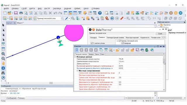Click the scroll thumb of the Участок window scrollbar
This screenshot has width=187, height=105.
pyautogui.click(x=164, y=61)
